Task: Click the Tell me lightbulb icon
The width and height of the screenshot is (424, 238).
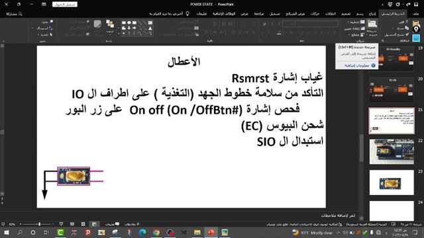Action: [187, 13]
